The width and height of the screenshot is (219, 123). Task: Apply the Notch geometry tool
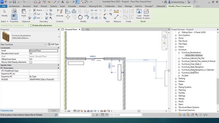point(38,10)
